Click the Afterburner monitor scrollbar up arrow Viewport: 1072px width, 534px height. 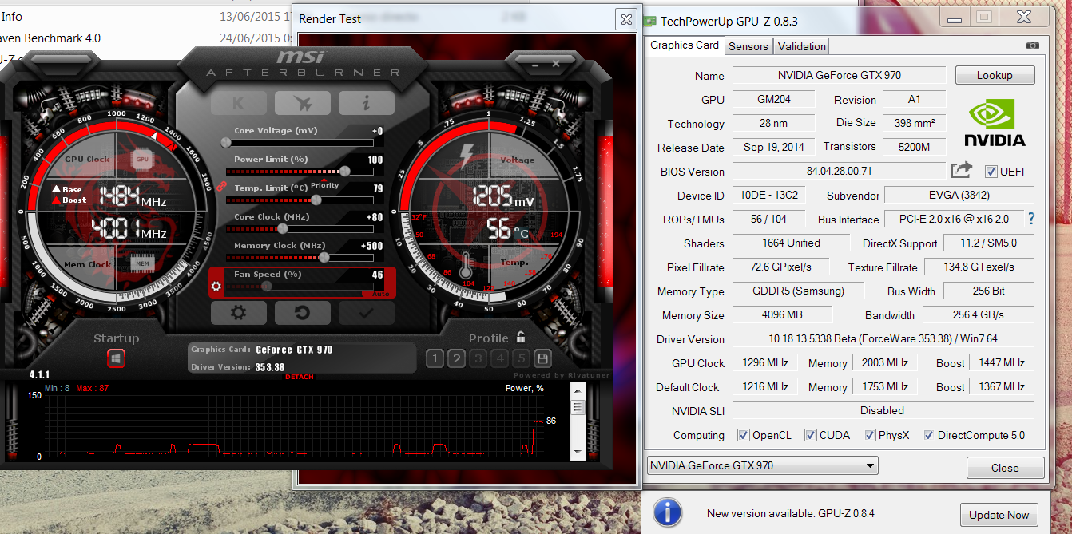(578, 390)
